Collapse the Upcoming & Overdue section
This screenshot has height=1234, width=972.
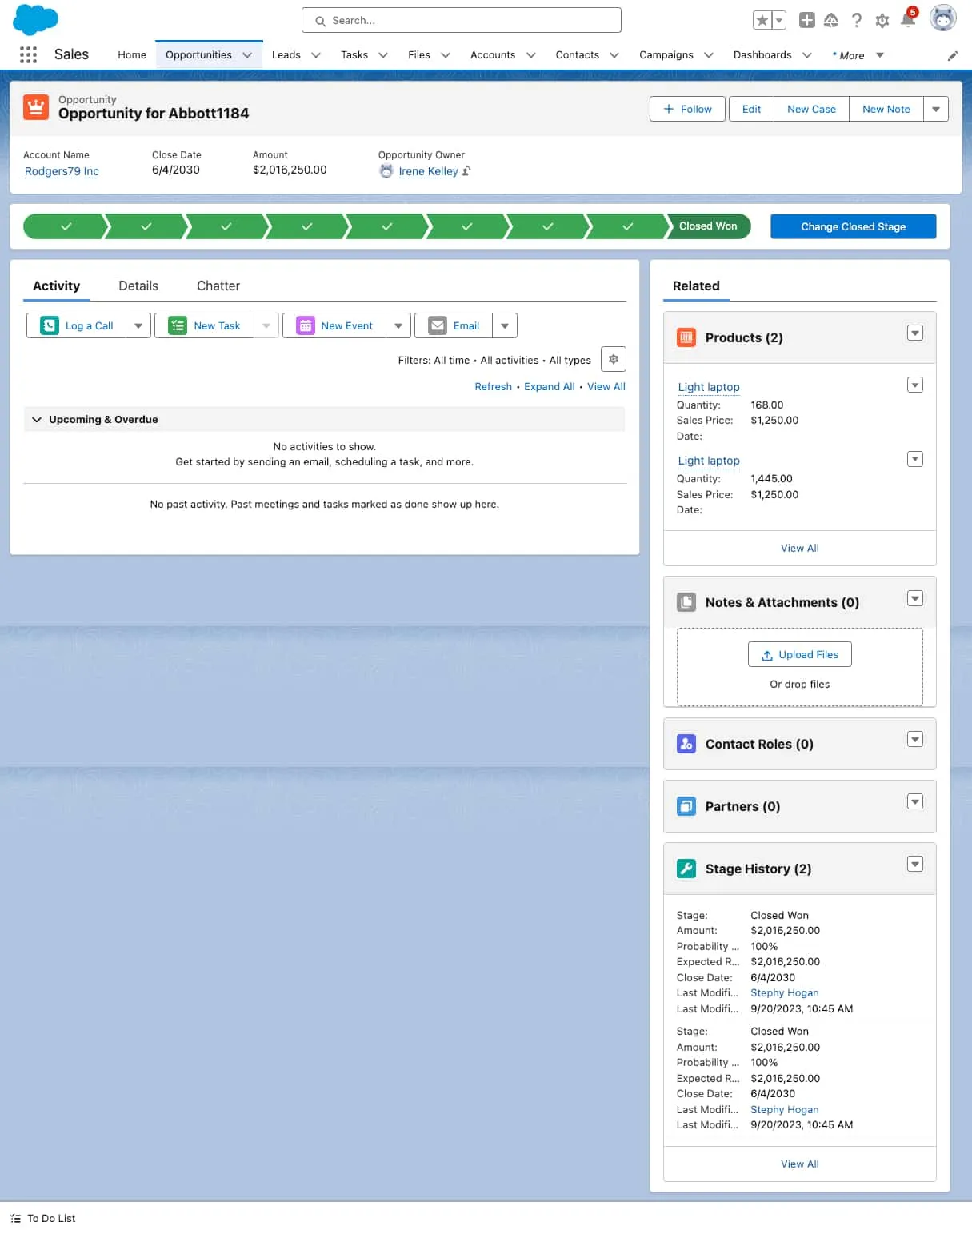tap(37, 419)
